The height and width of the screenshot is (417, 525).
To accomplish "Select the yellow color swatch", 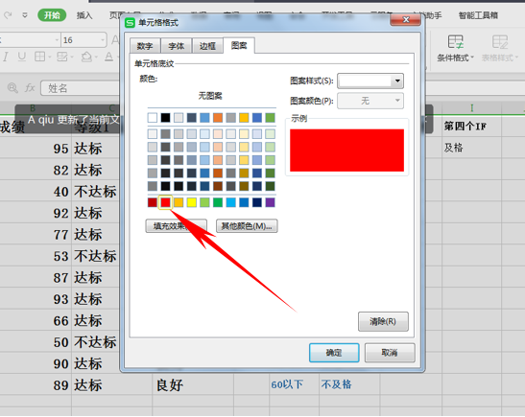I will click(192, 202).
